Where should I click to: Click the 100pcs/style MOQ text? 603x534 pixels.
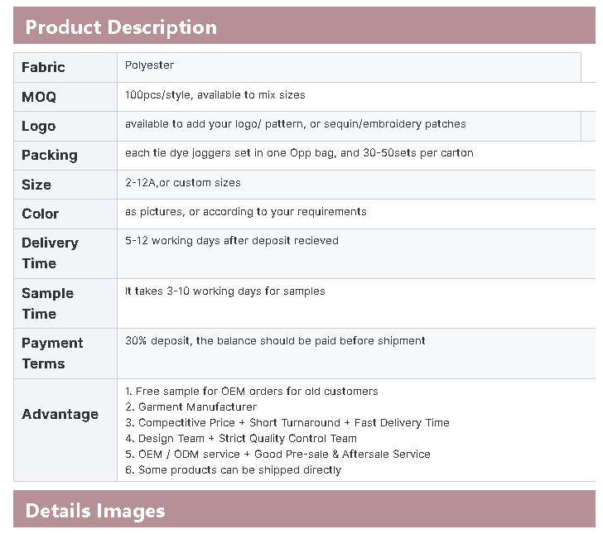coord(215,95)
